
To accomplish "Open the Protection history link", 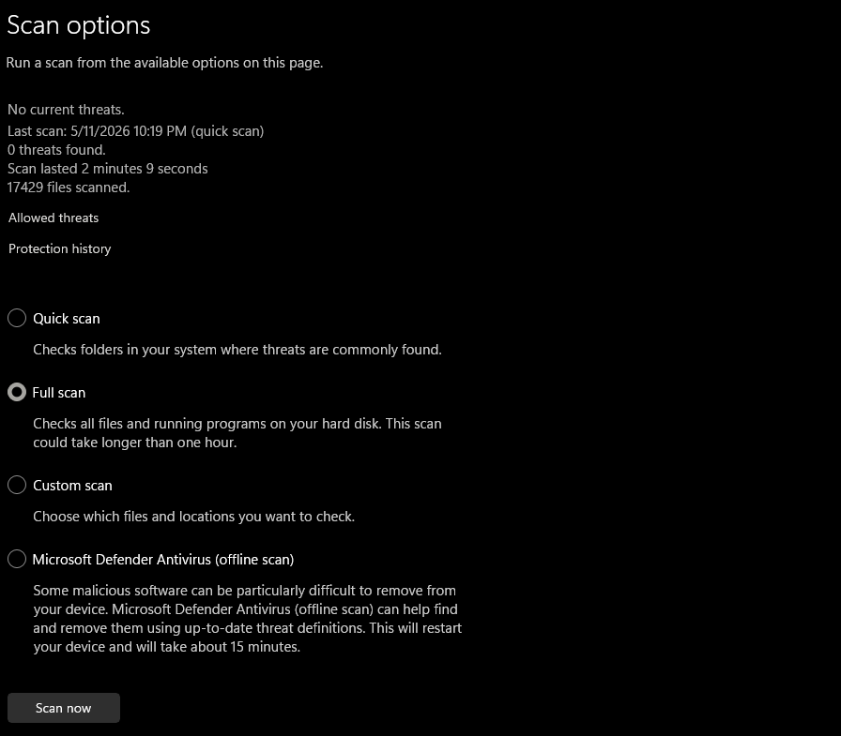I will pyautogui.click(x=59, y=249).
